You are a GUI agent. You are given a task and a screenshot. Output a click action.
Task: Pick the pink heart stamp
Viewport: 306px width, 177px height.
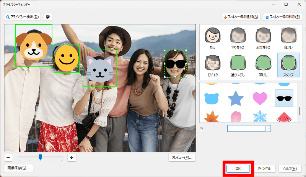pos(260,98)
